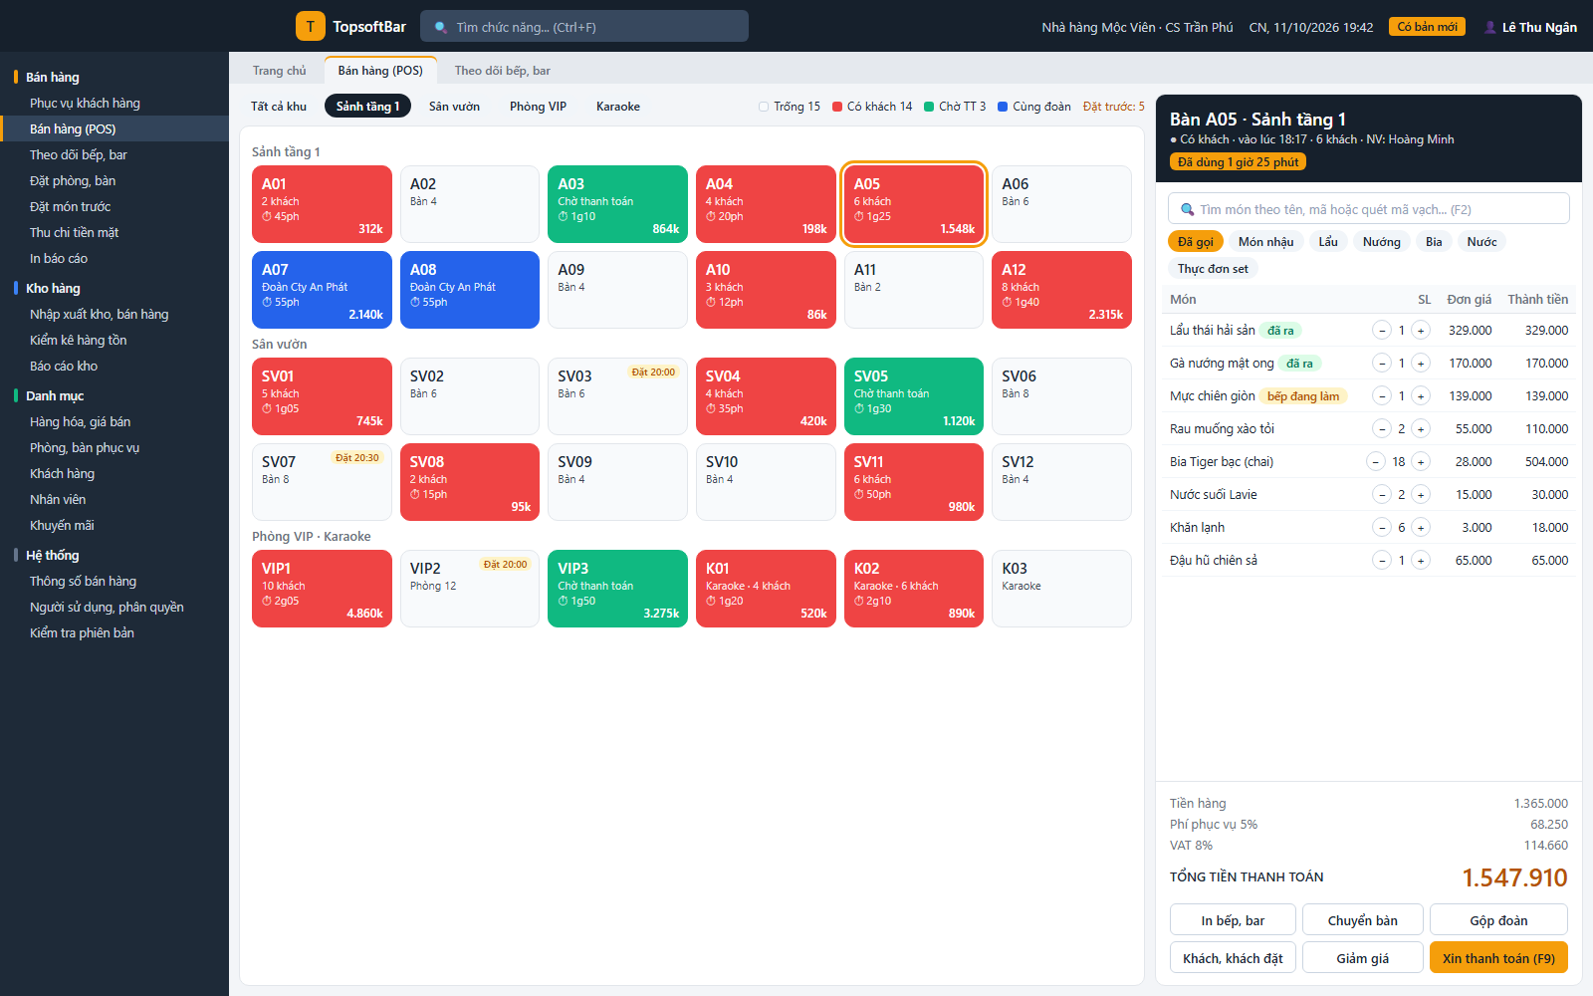Increase quantity of Đậu hũ chiên sả
The height and width of the screenshot is (996, 1593).
click(1421, 560)
